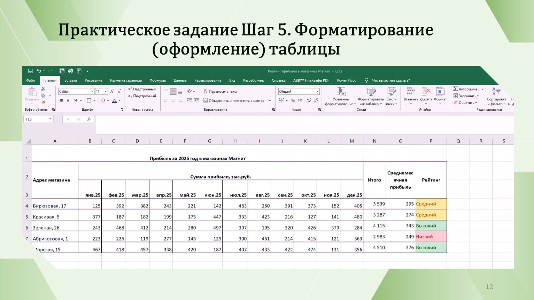
Task: Switch to the Вставка ribbon tab
Action: coord(70,81)
